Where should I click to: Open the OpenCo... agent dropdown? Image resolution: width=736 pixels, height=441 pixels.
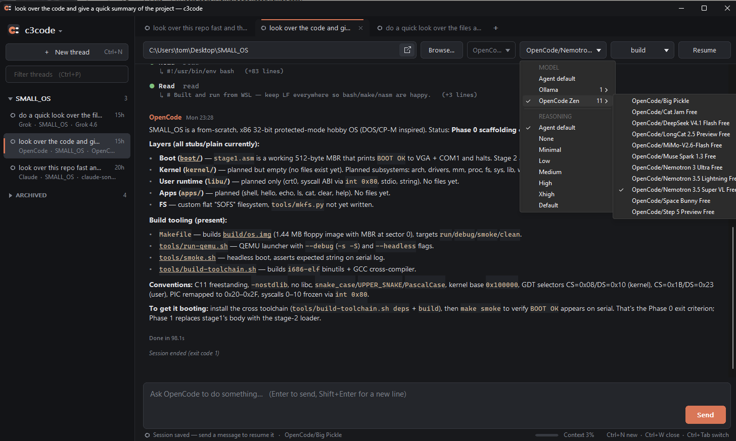pyautogui.click(x=491, y=50)
